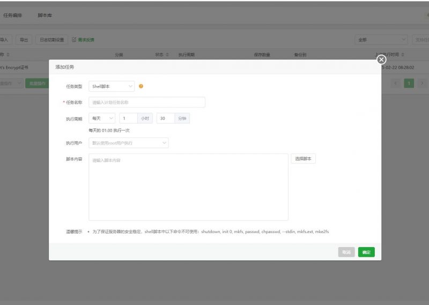
Task: Click the 添加任务 dialog title
Action: [64, 67]
